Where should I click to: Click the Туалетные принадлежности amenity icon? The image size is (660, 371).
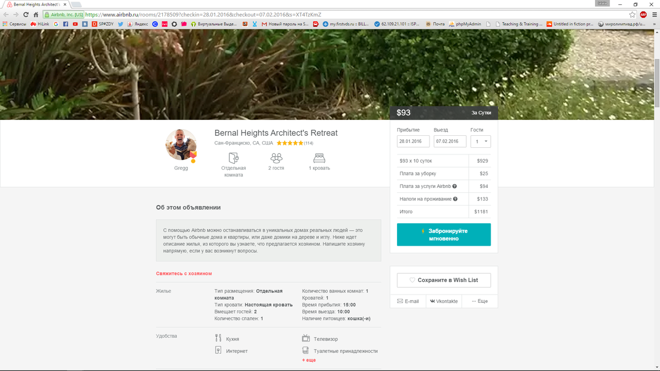click(x=306, y=351)
